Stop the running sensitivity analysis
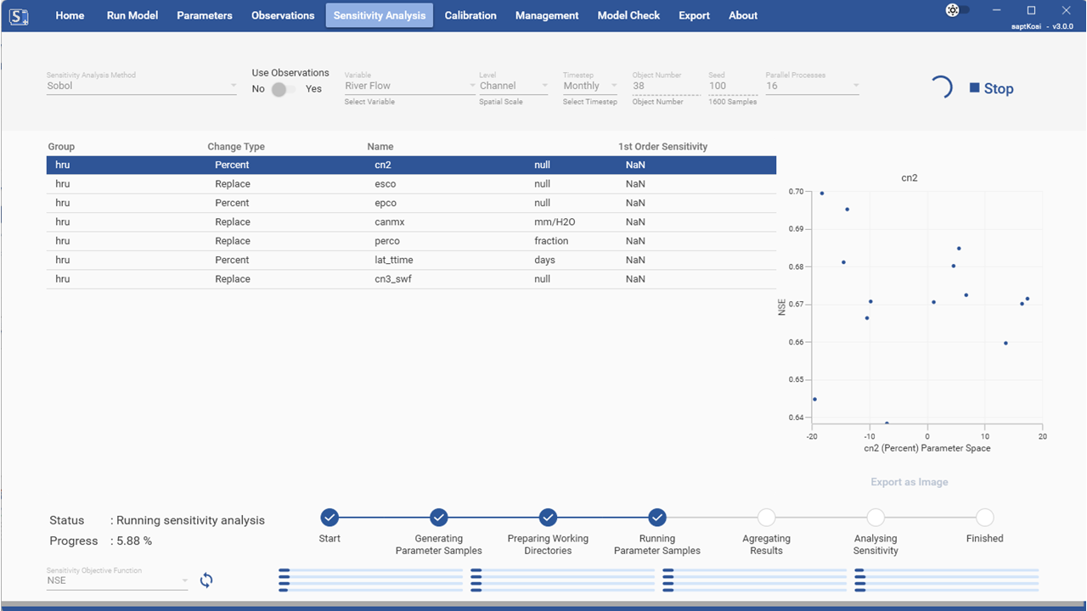 pyautogui.click(x=991, y=88)
